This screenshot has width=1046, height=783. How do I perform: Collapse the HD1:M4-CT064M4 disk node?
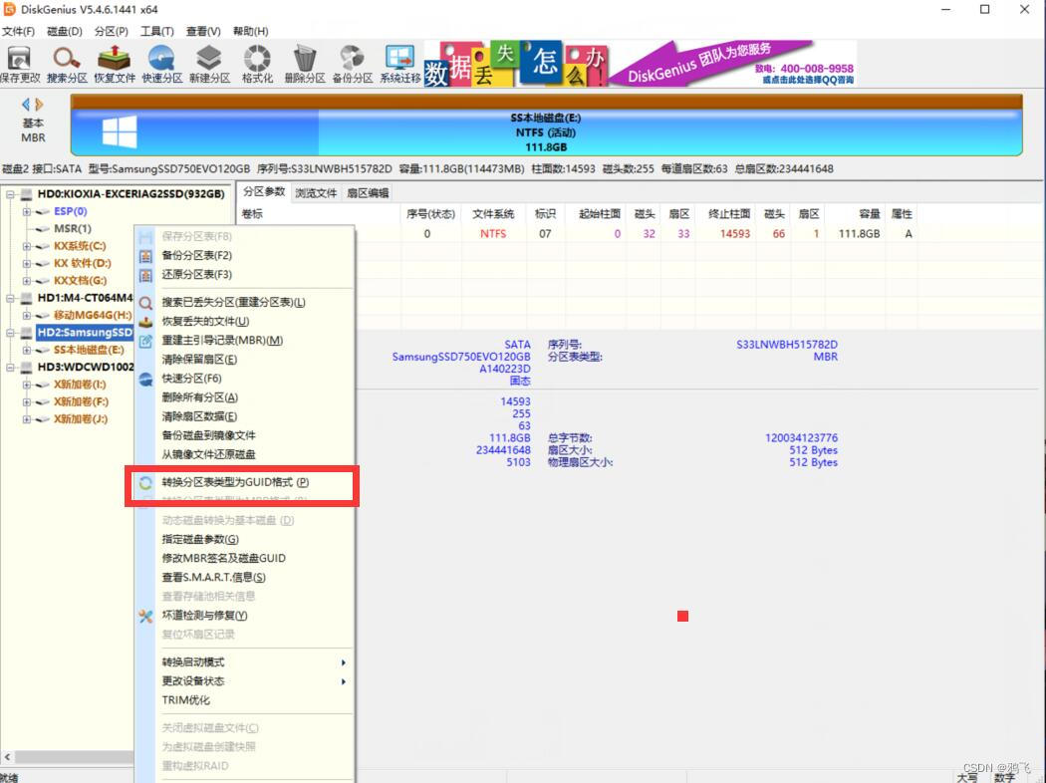pos(11,298)
